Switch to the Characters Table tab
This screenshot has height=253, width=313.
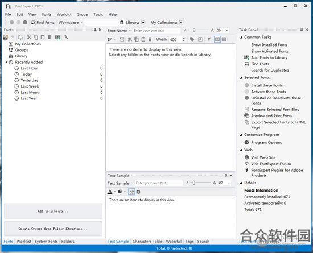(147, 242)
